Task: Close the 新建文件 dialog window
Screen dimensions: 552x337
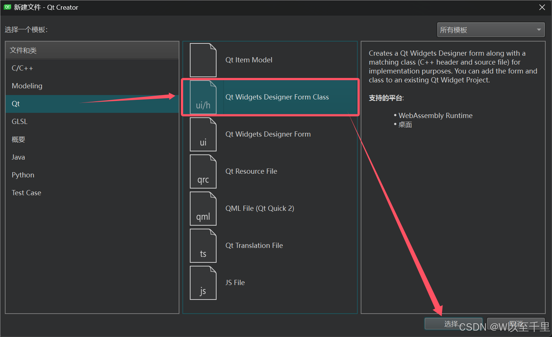Action: (542, 7)
